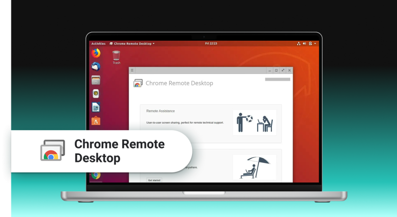Click the network status icon in top bar

click(x=299, y=44)
